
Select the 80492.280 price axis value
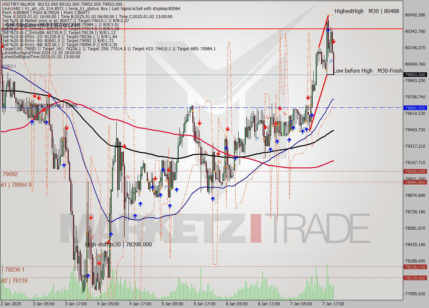click(x=415, y=15)
